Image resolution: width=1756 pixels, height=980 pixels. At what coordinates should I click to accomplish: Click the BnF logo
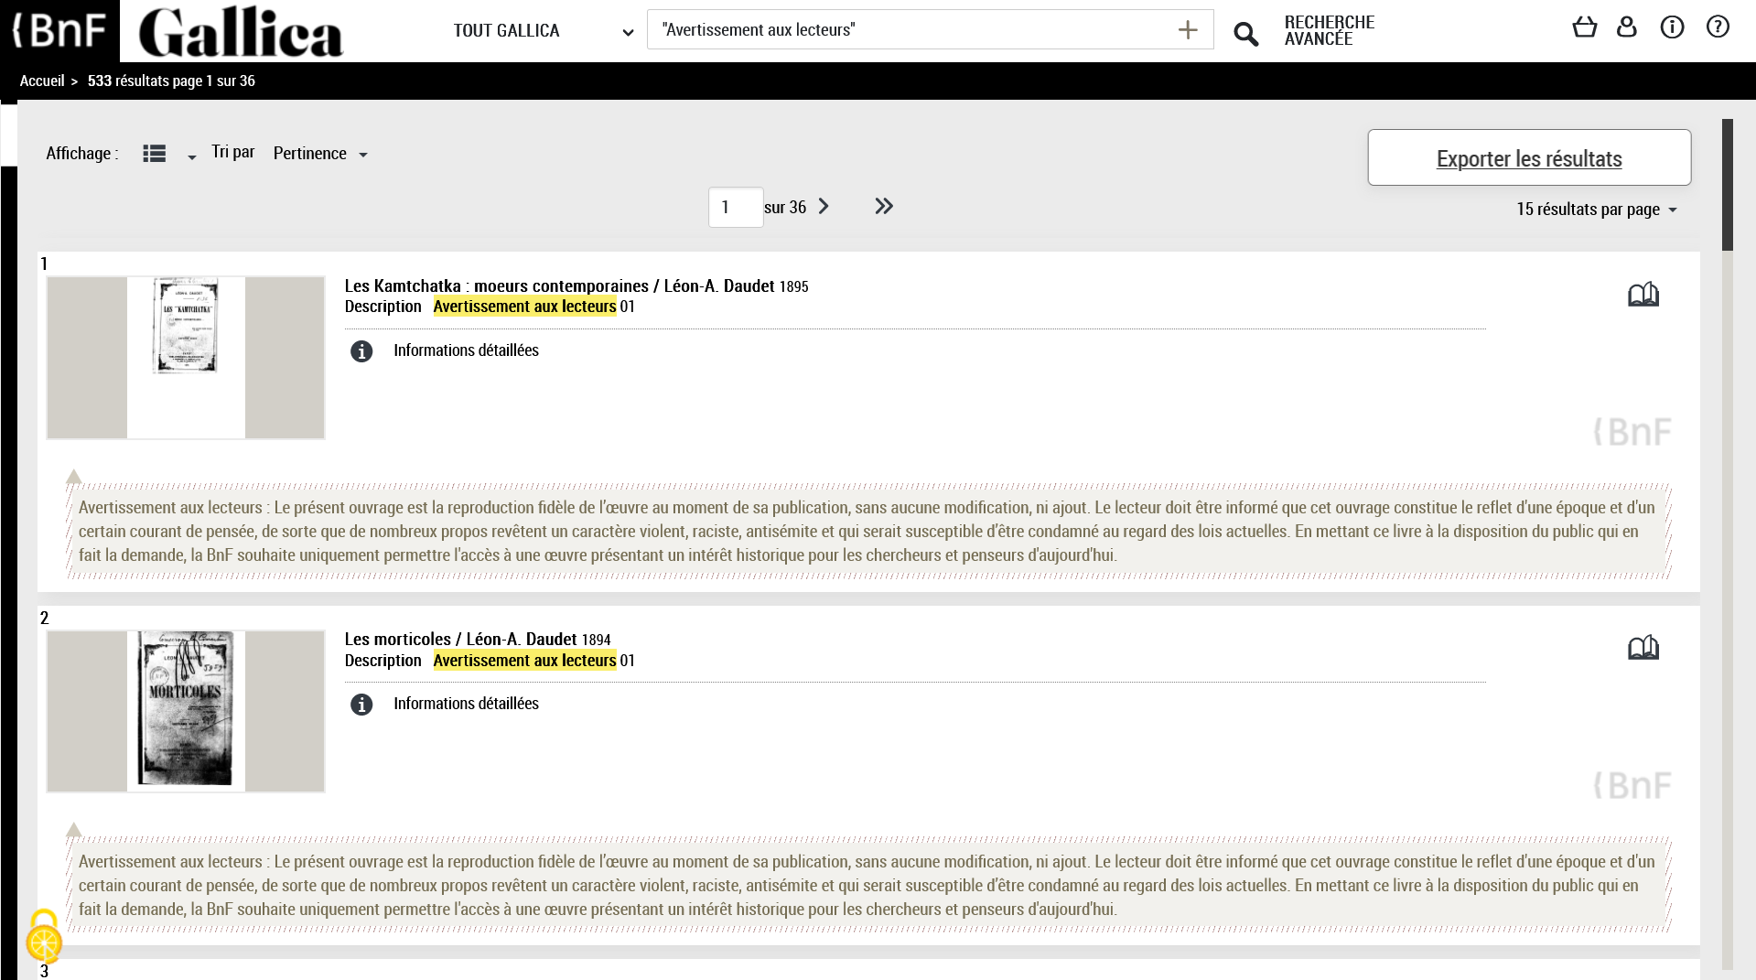coord(59,30)
